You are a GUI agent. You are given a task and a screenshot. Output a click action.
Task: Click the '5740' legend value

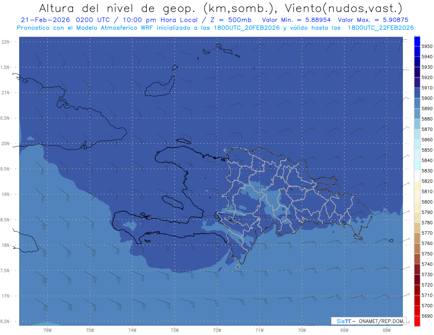(427, 264)
